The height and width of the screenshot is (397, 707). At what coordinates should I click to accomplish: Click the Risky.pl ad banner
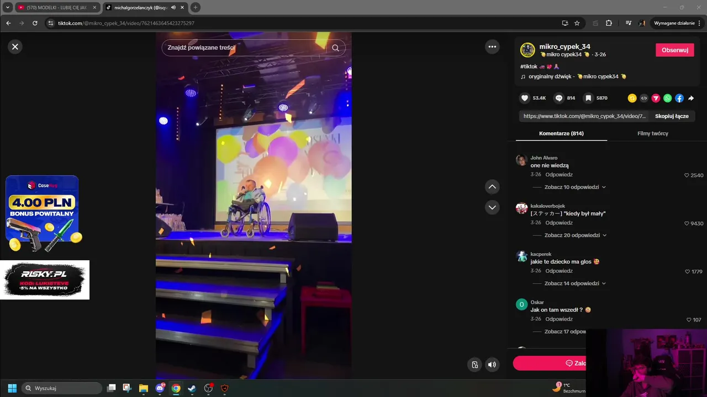pyautogui.click(x=45, y=280)
